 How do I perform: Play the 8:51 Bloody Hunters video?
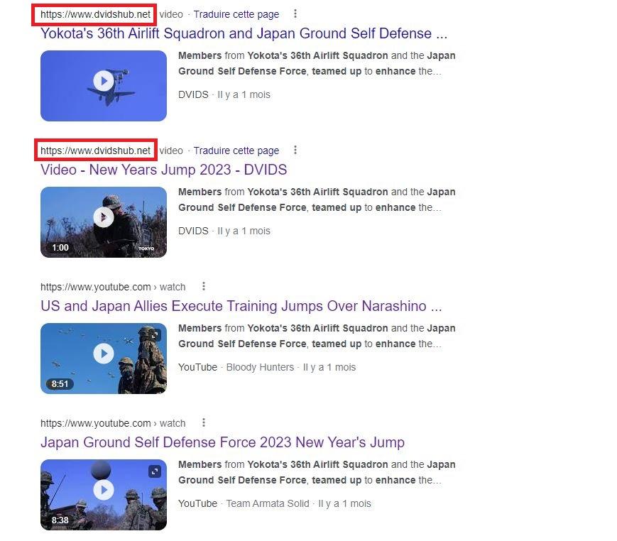pyautogui.click(x=104, y=354)
